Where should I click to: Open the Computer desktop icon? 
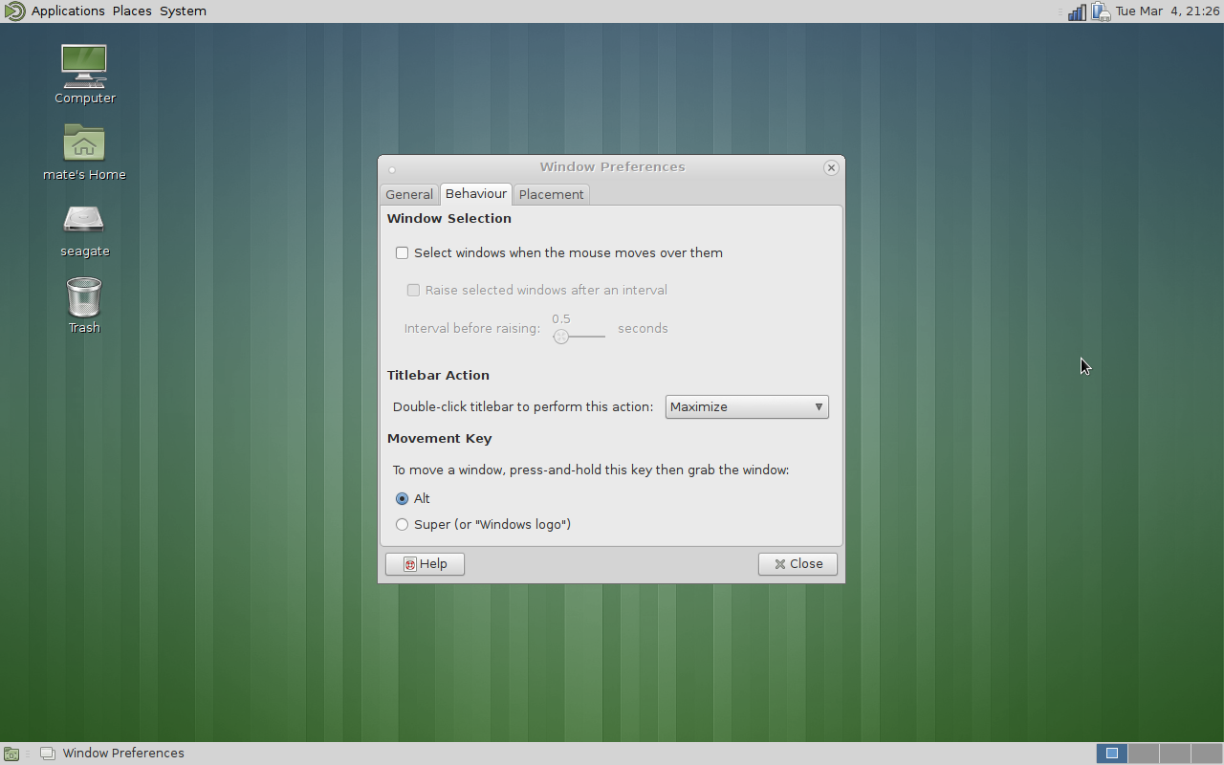coord(84,65)
